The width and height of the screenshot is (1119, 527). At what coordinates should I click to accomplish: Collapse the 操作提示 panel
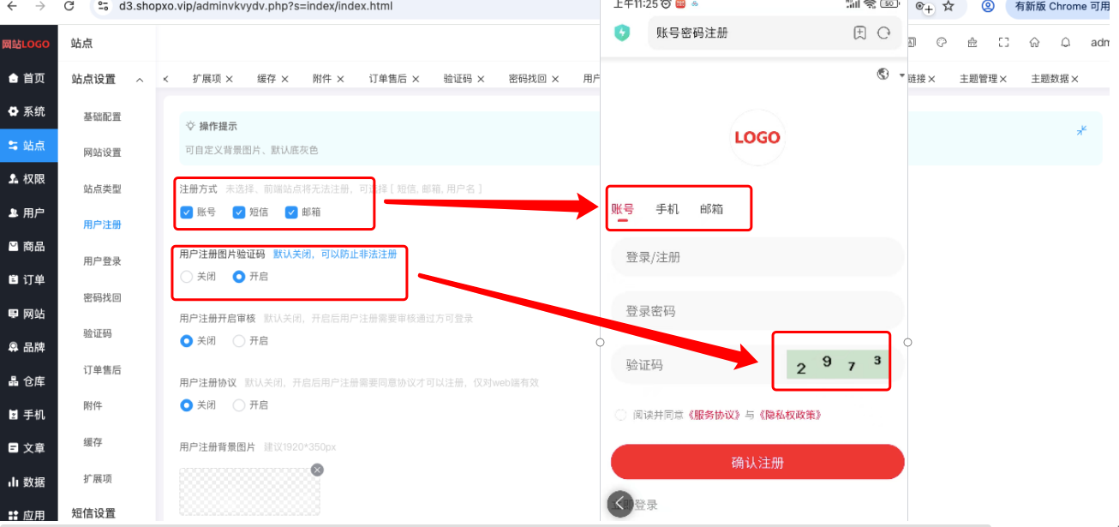[x=1082, y=130]
